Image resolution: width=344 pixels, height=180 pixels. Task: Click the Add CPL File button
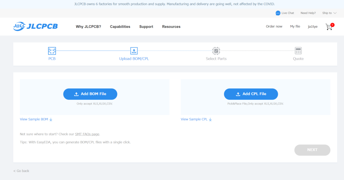[x=251, y=94]
